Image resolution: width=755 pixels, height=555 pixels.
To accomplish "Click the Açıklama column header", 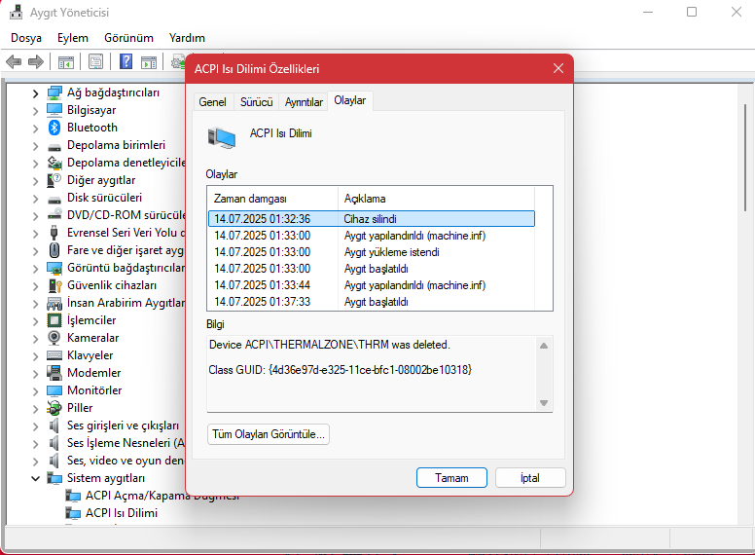I will [436, 199].
